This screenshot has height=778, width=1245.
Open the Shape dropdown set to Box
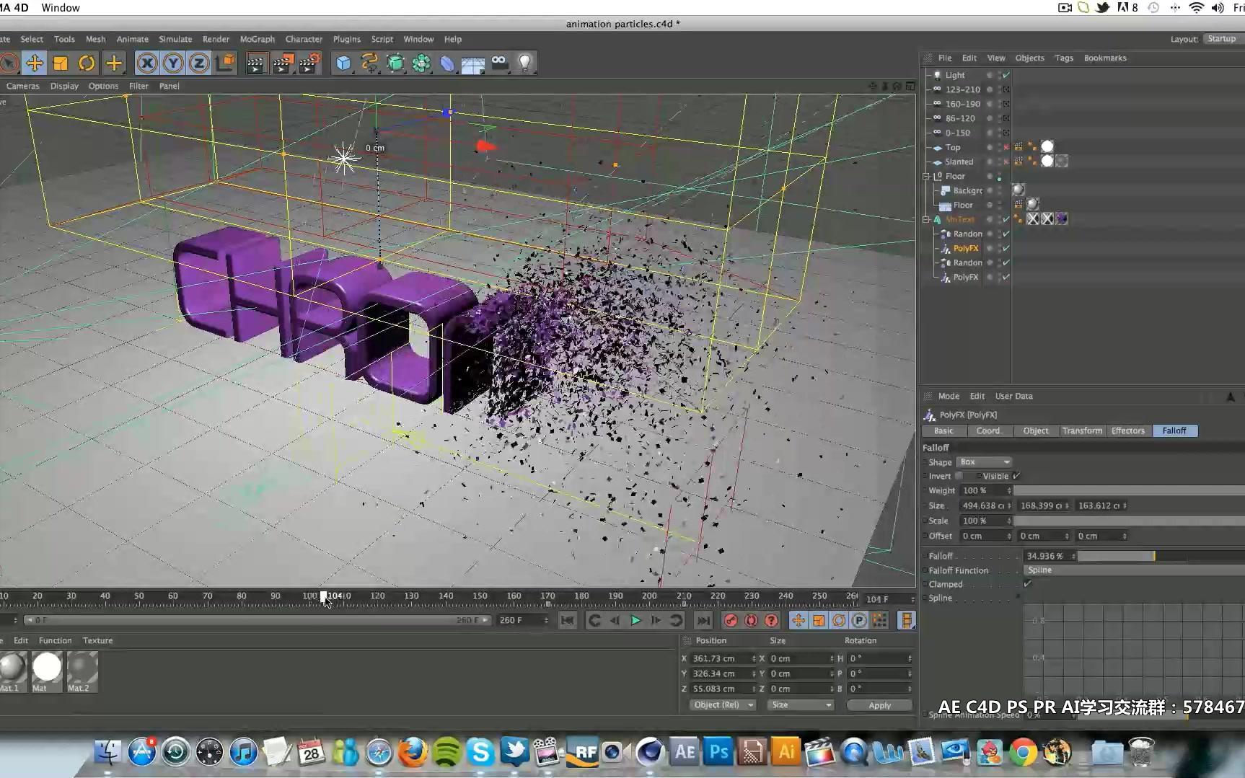click(x=984, y=462)
